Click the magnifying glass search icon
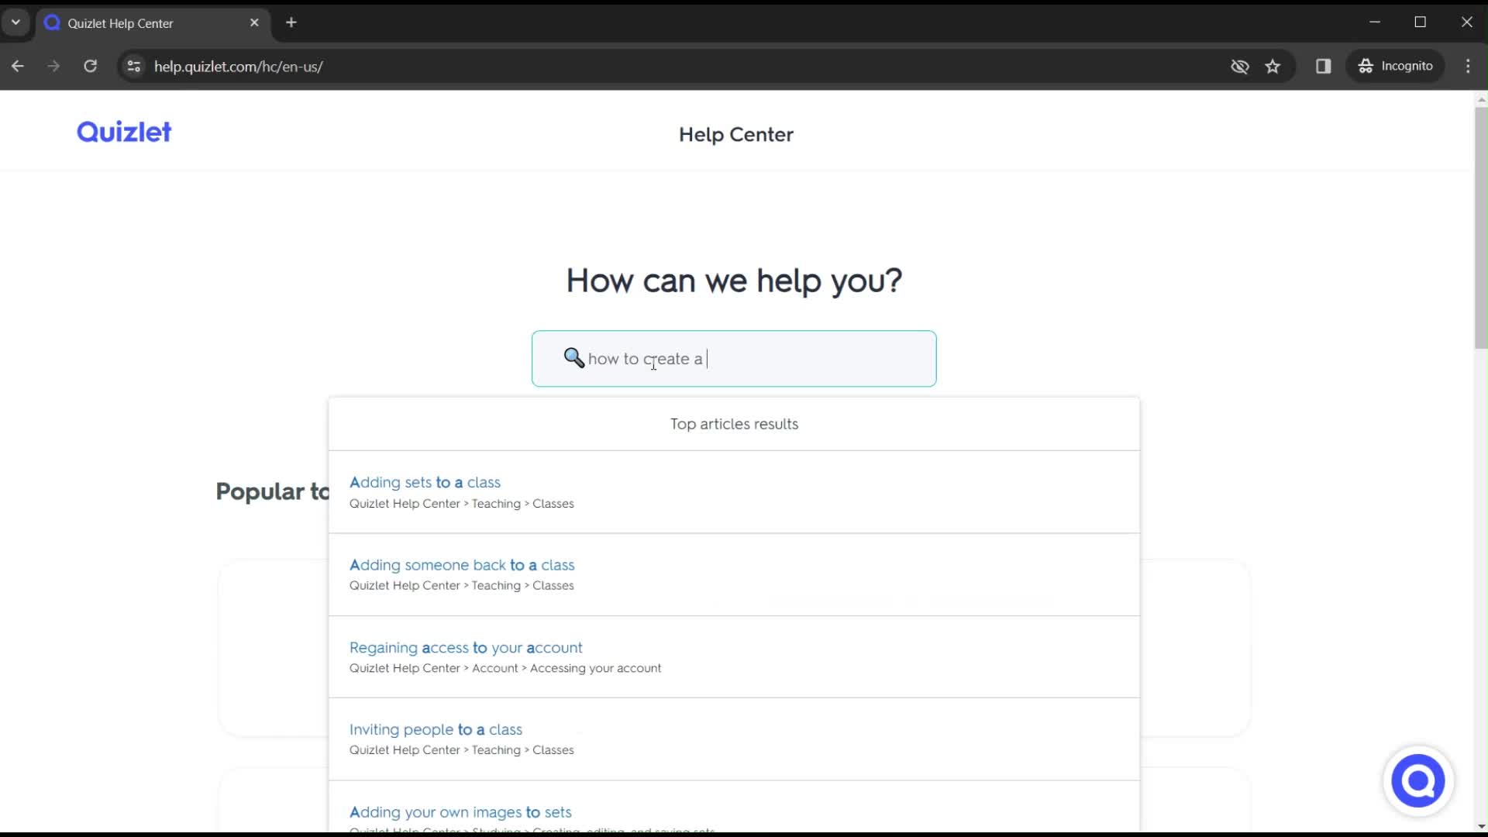Image resolution: width=1488 pixels, height=837 pixels. 573,357
